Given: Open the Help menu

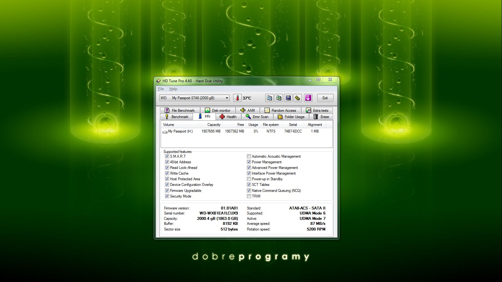Looking at the screenshot, I should point(173,89).
